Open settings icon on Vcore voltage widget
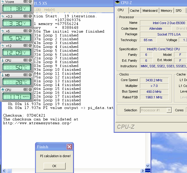187x173 pixels. click(25, 2)
